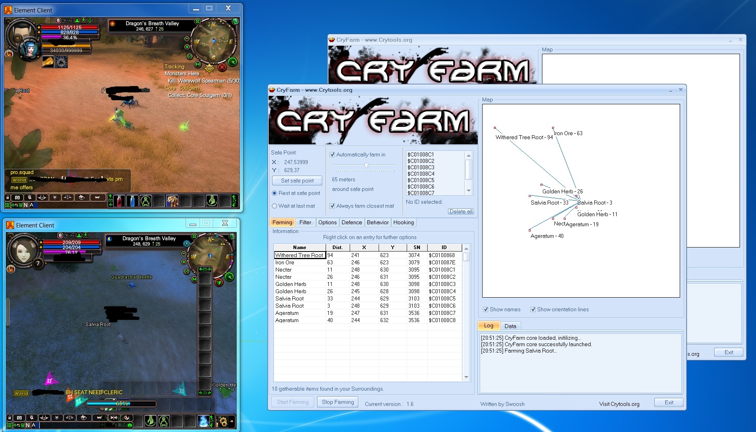Select Rest at safe point radio
756x432 pixels.
pyautogui.click(x=275, y=193)
